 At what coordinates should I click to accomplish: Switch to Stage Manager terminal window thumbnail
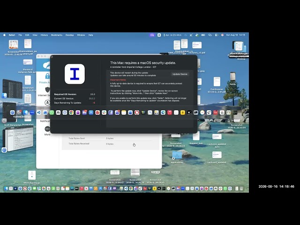[x=13, y=89]
